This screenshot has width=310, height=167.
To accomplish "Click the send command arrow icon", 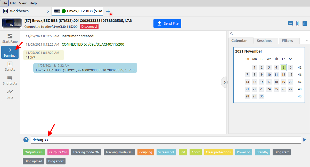I will [305, 140].
